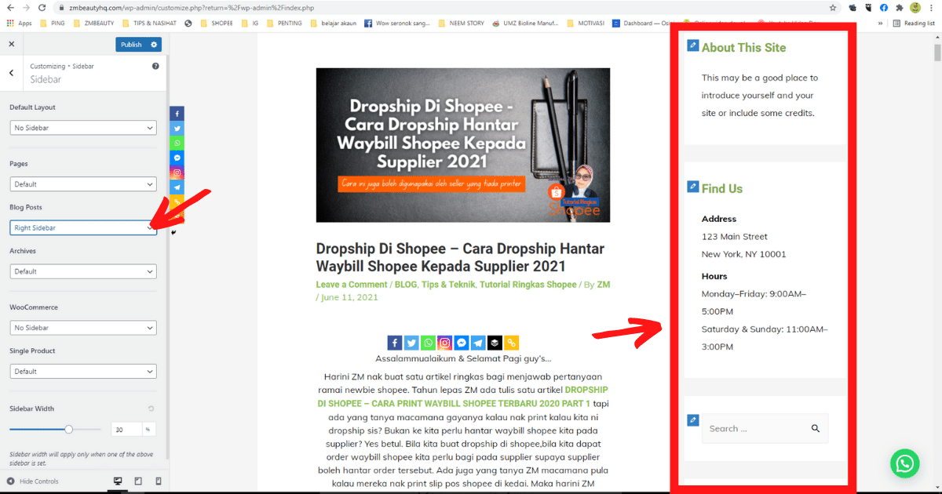Open the PENTING bookmark folder
Image resolution: width=942 pixels, height=494 pixels.
[284, 24]
